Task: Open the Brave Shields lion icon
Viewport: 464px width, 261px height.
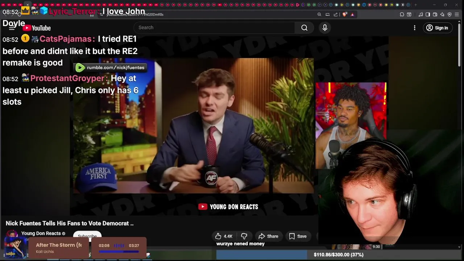Action: 344,14
